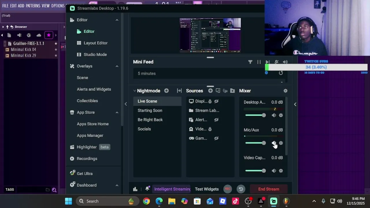This screenshot has height=208, width=370.
Task: Add a source folder in Sources header
Action: 232,91
